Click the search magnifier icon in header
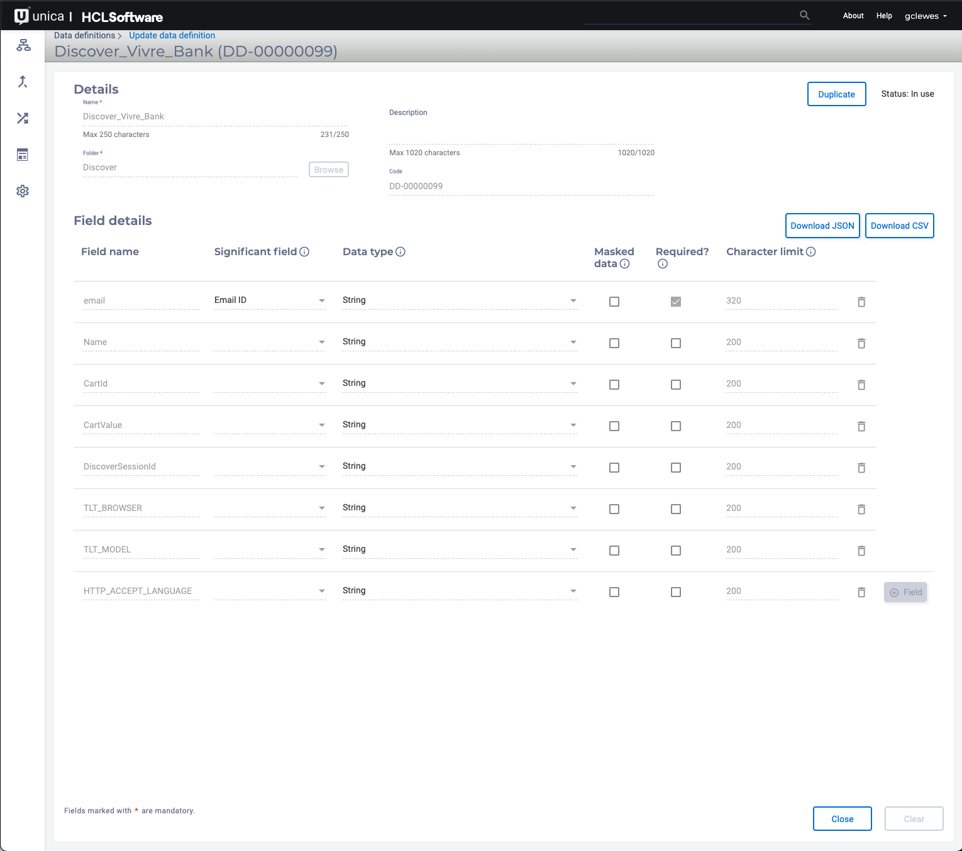The width and height of the screenshot is (962, 851). [x=804, y=15]
